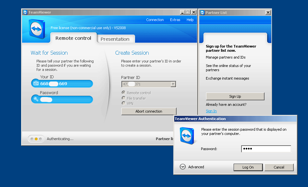Click the Wait for Session heading
The height and width of the screenshot is (187, 308).
[49, 53]
